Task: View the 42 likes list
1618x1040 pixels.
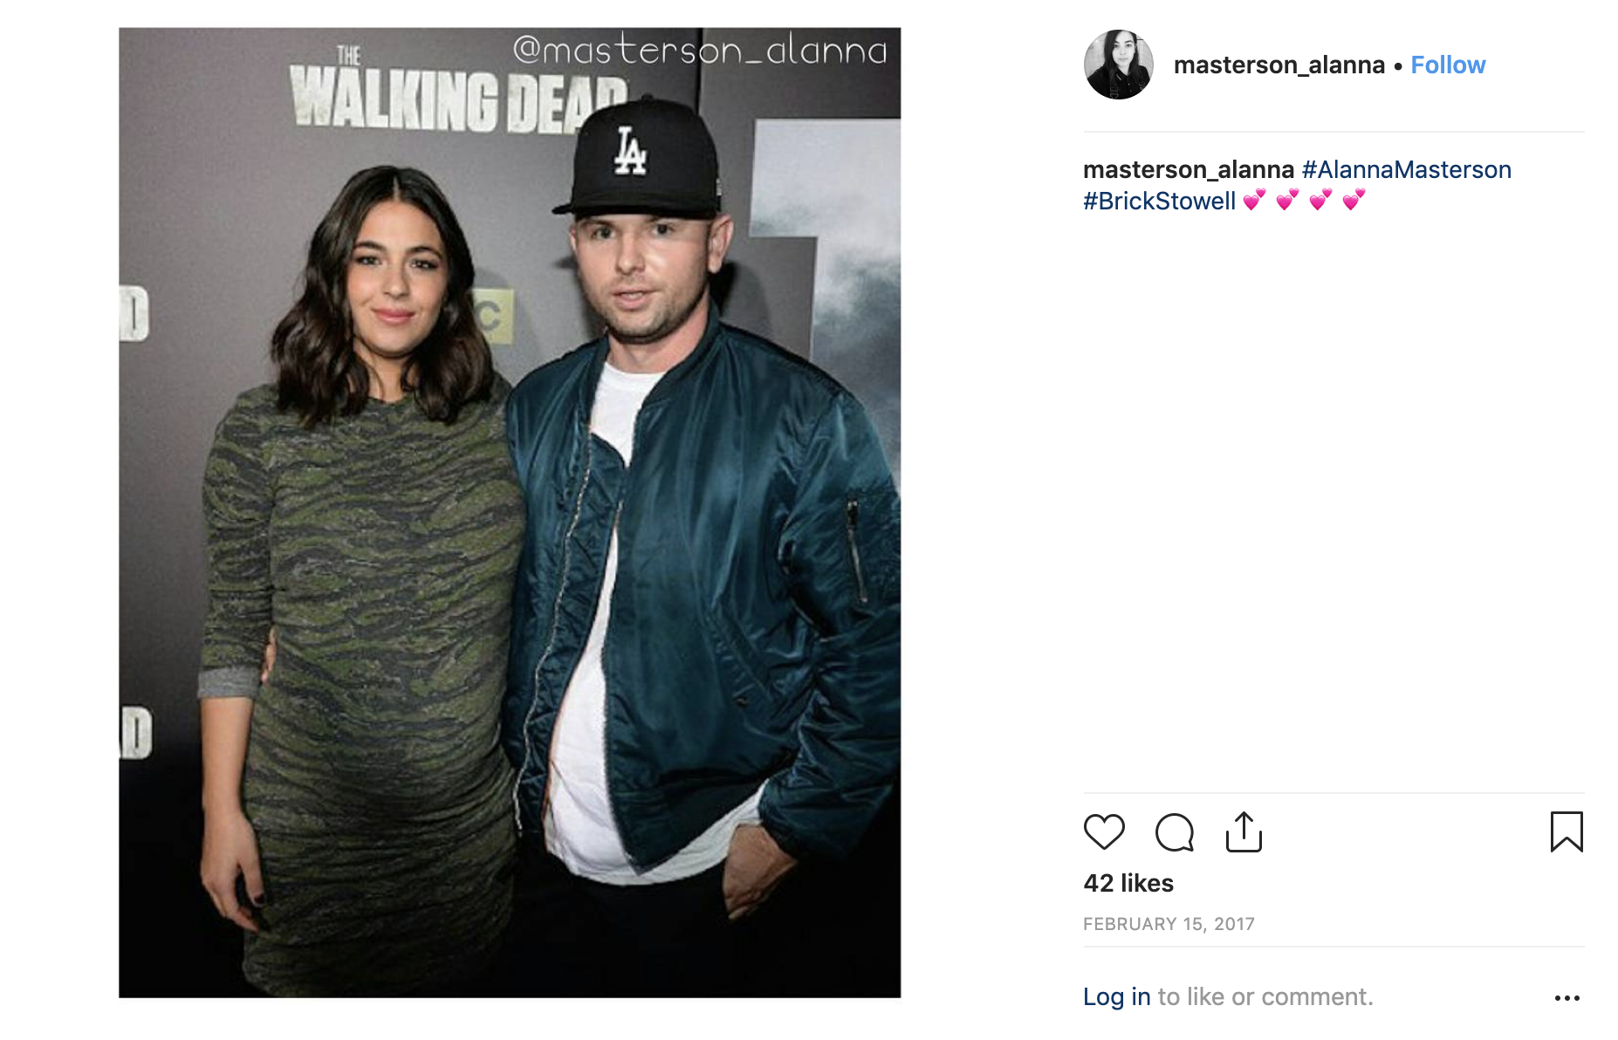Action: click(x=1128, y=883)
